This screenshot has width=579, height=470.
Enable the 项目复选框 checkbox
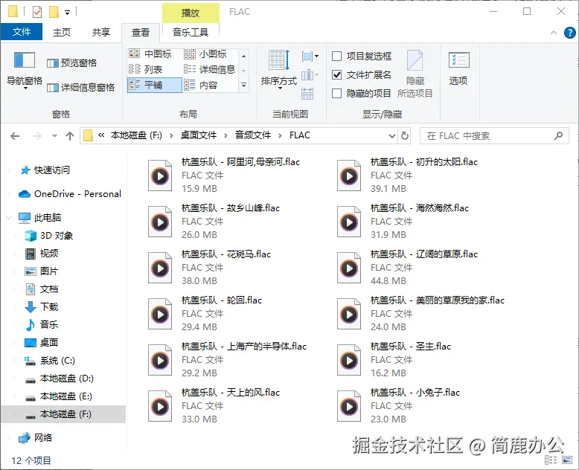click(336, 56)
